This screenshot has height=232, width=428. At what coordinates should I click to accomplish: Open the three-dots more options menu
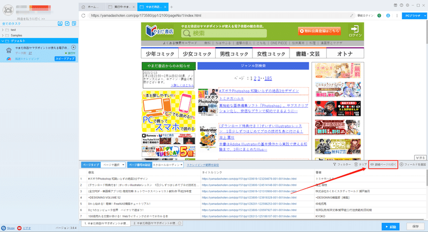pyautogui.click(x=397, y=16)
